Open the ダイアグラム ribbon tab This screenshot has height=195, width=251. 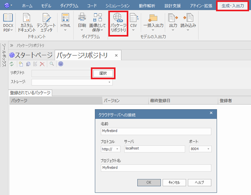click(69, 6)
